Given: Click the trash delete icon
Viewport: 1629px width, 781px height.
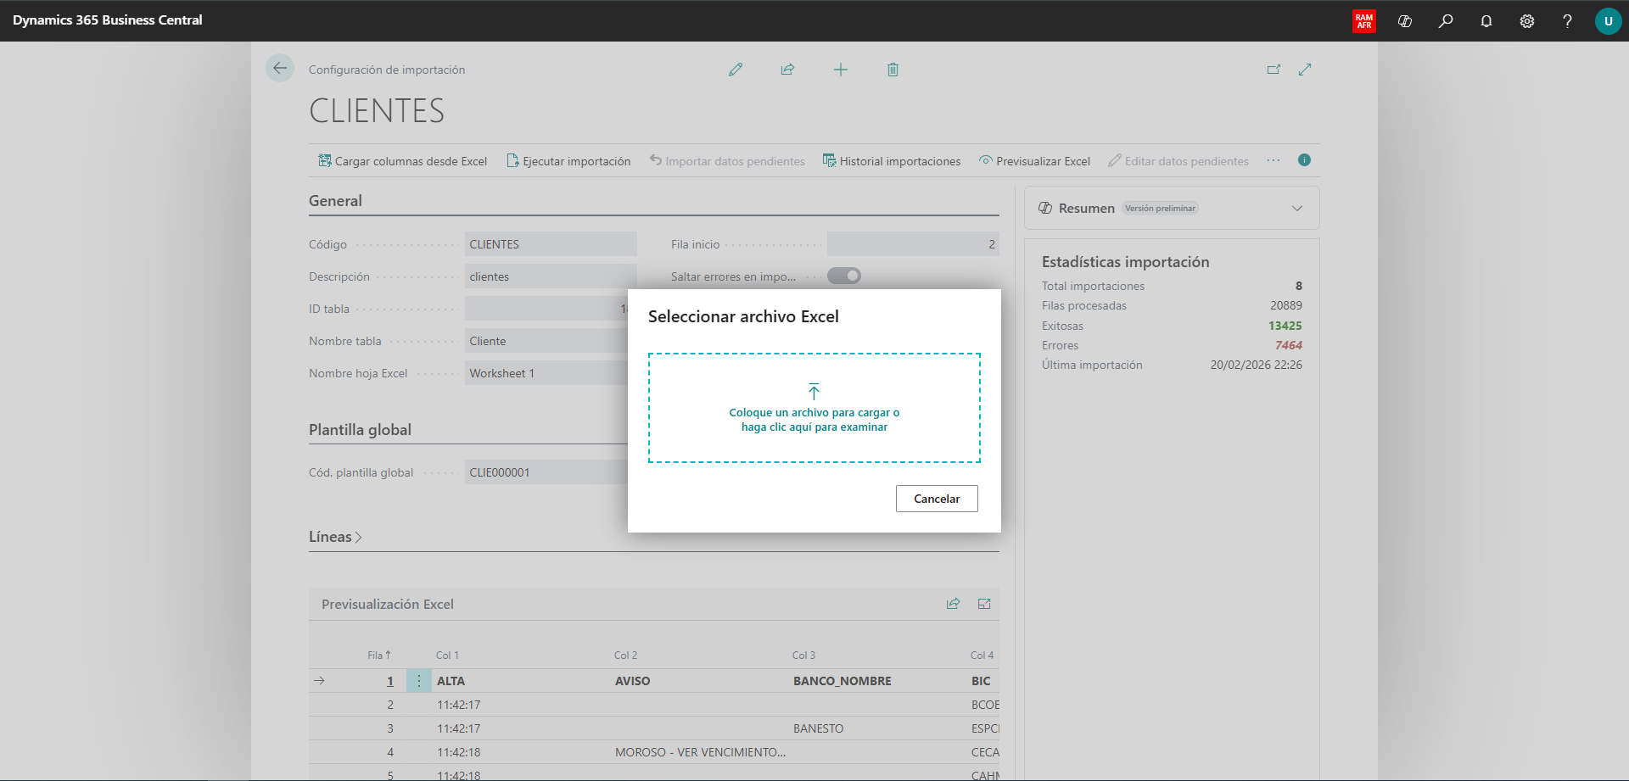Looking at the screenshot, I should pyautogui.click(x=893, y=70).
